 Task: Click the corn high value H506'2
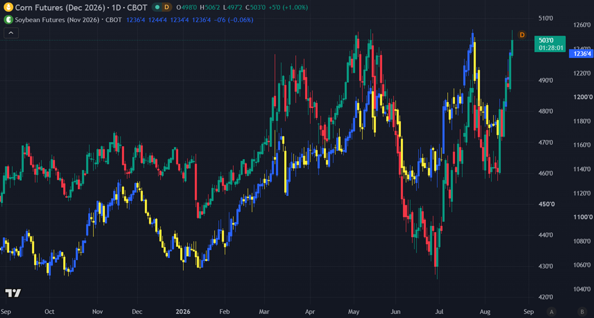coord(209,8)
